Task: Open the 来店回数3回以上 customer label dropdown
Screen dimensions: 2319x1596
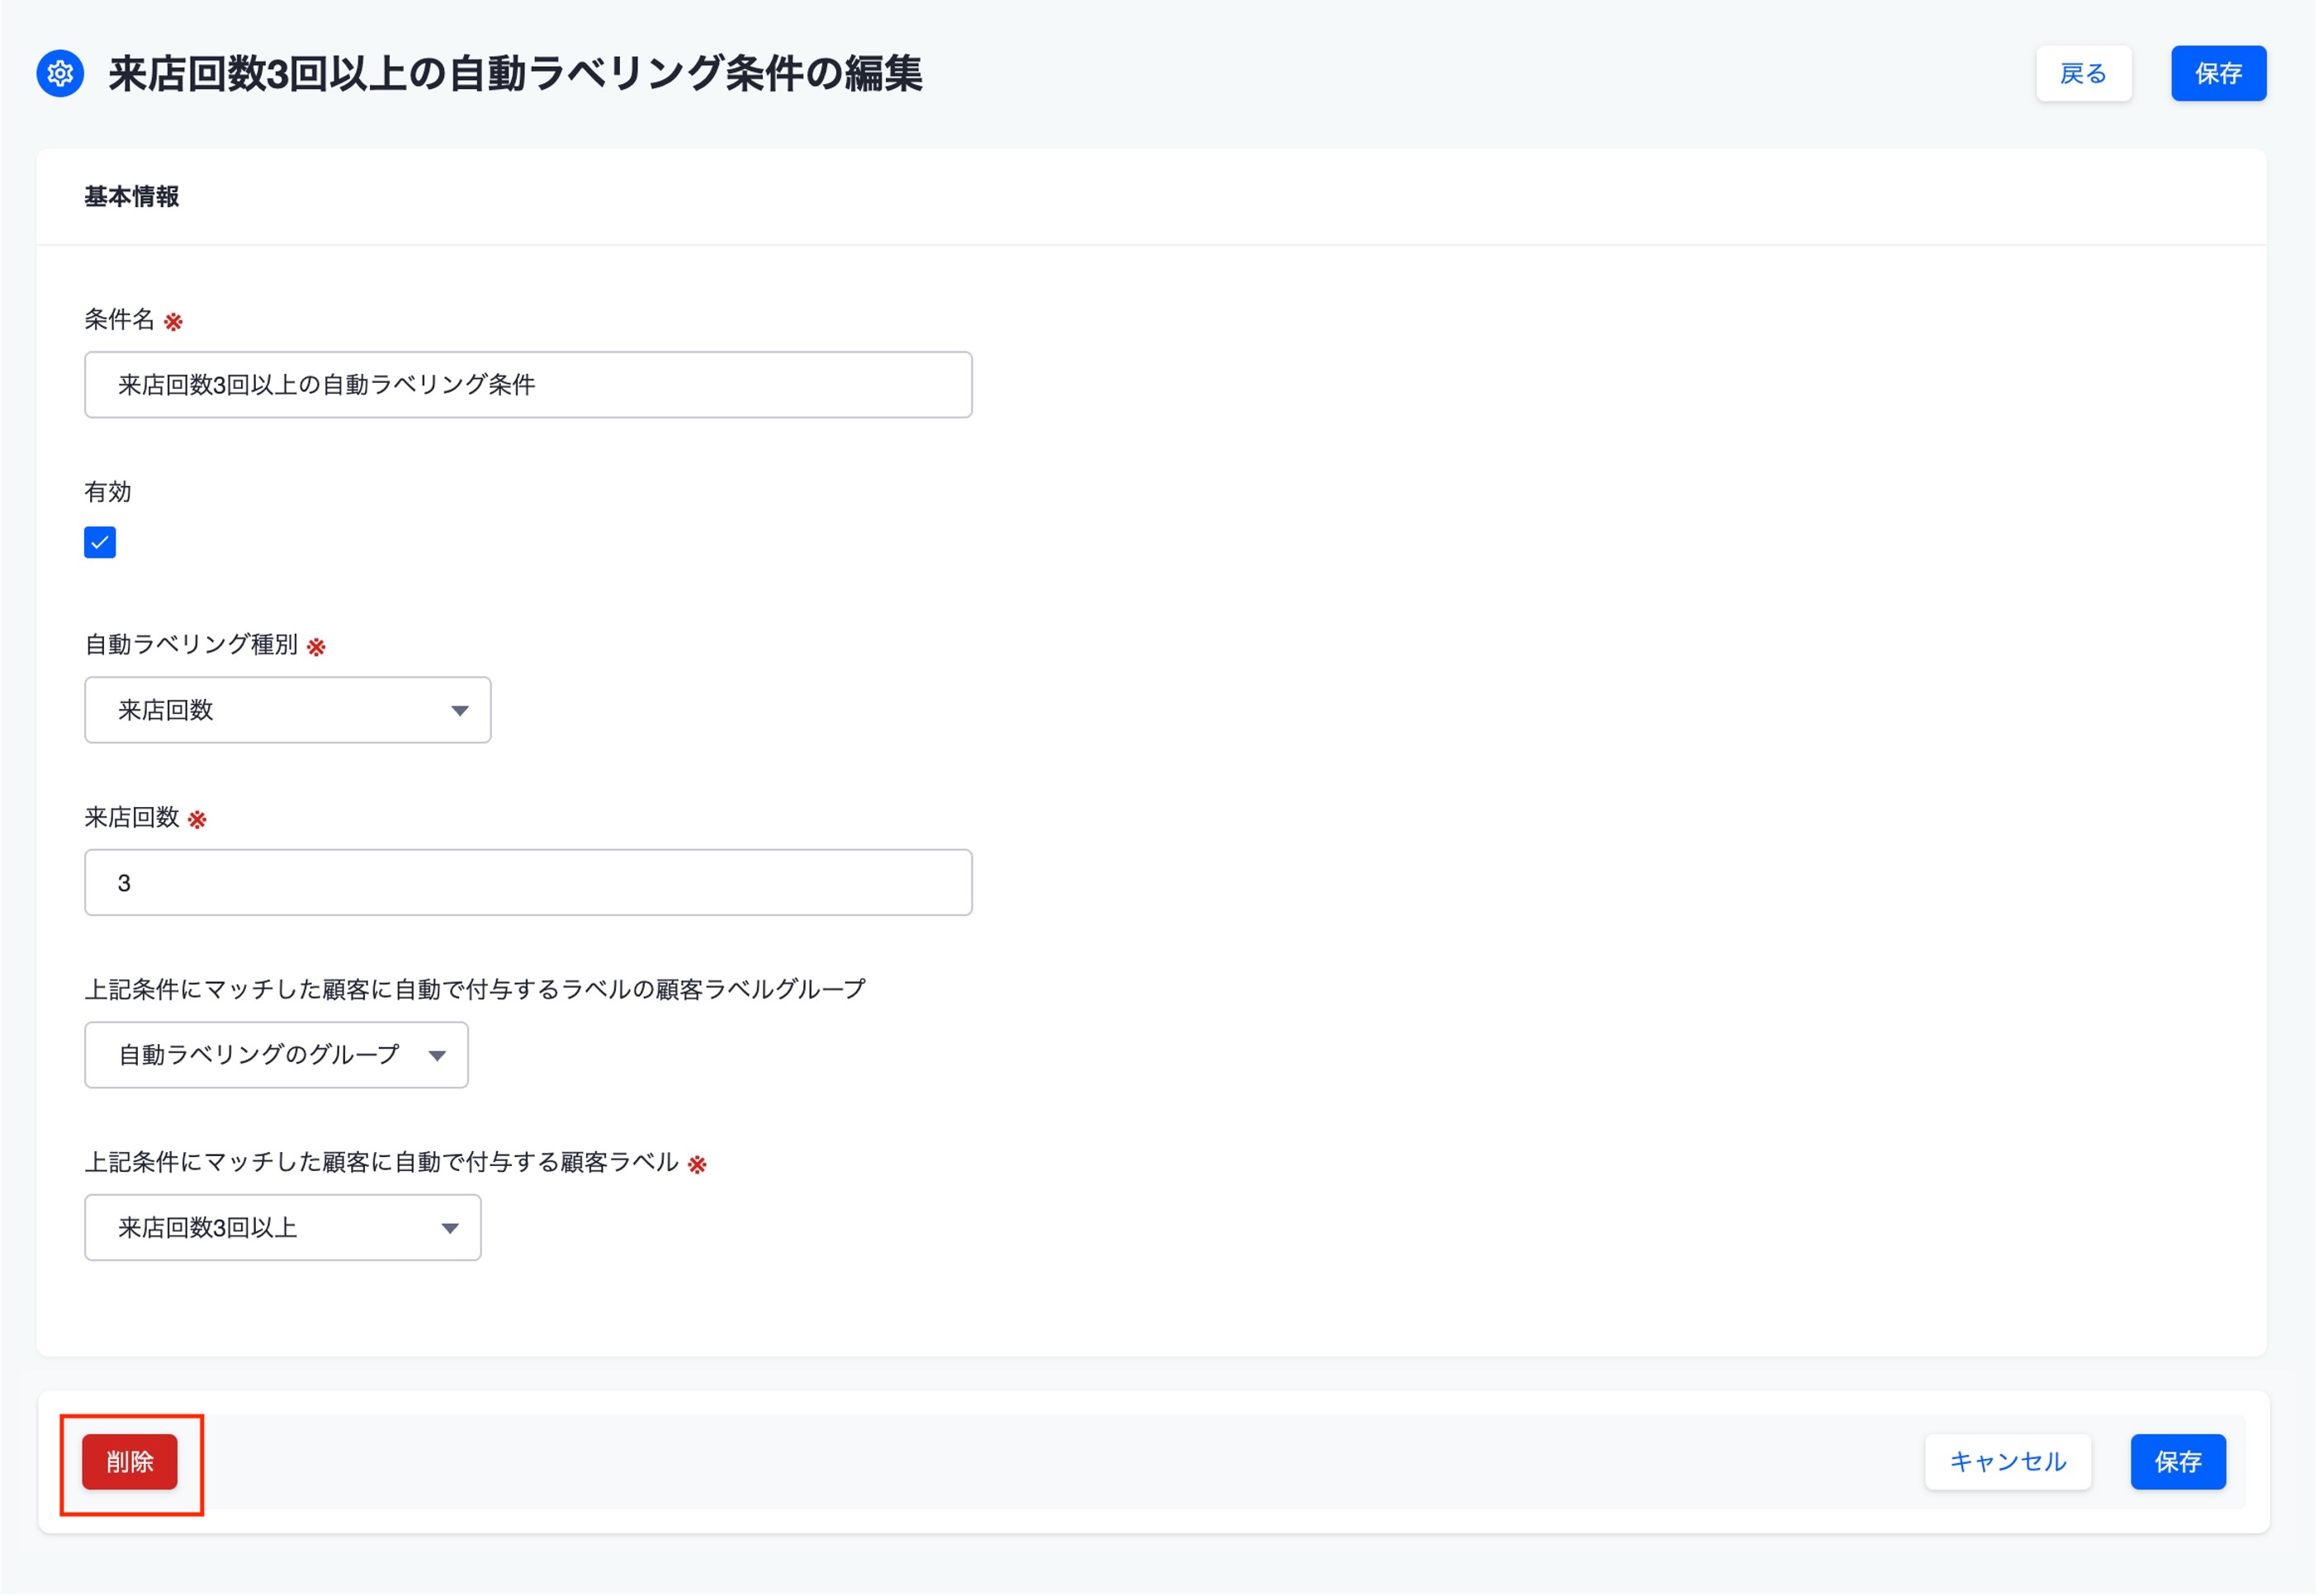Action: 283,1228
